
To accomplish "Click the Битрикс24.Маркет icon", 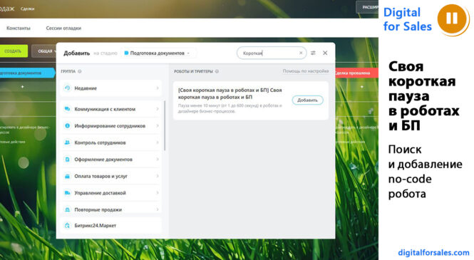I will pos(67,225).
